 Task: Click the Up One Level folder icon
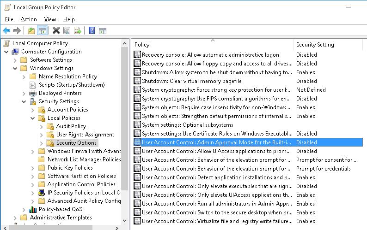tap(31, 31)
